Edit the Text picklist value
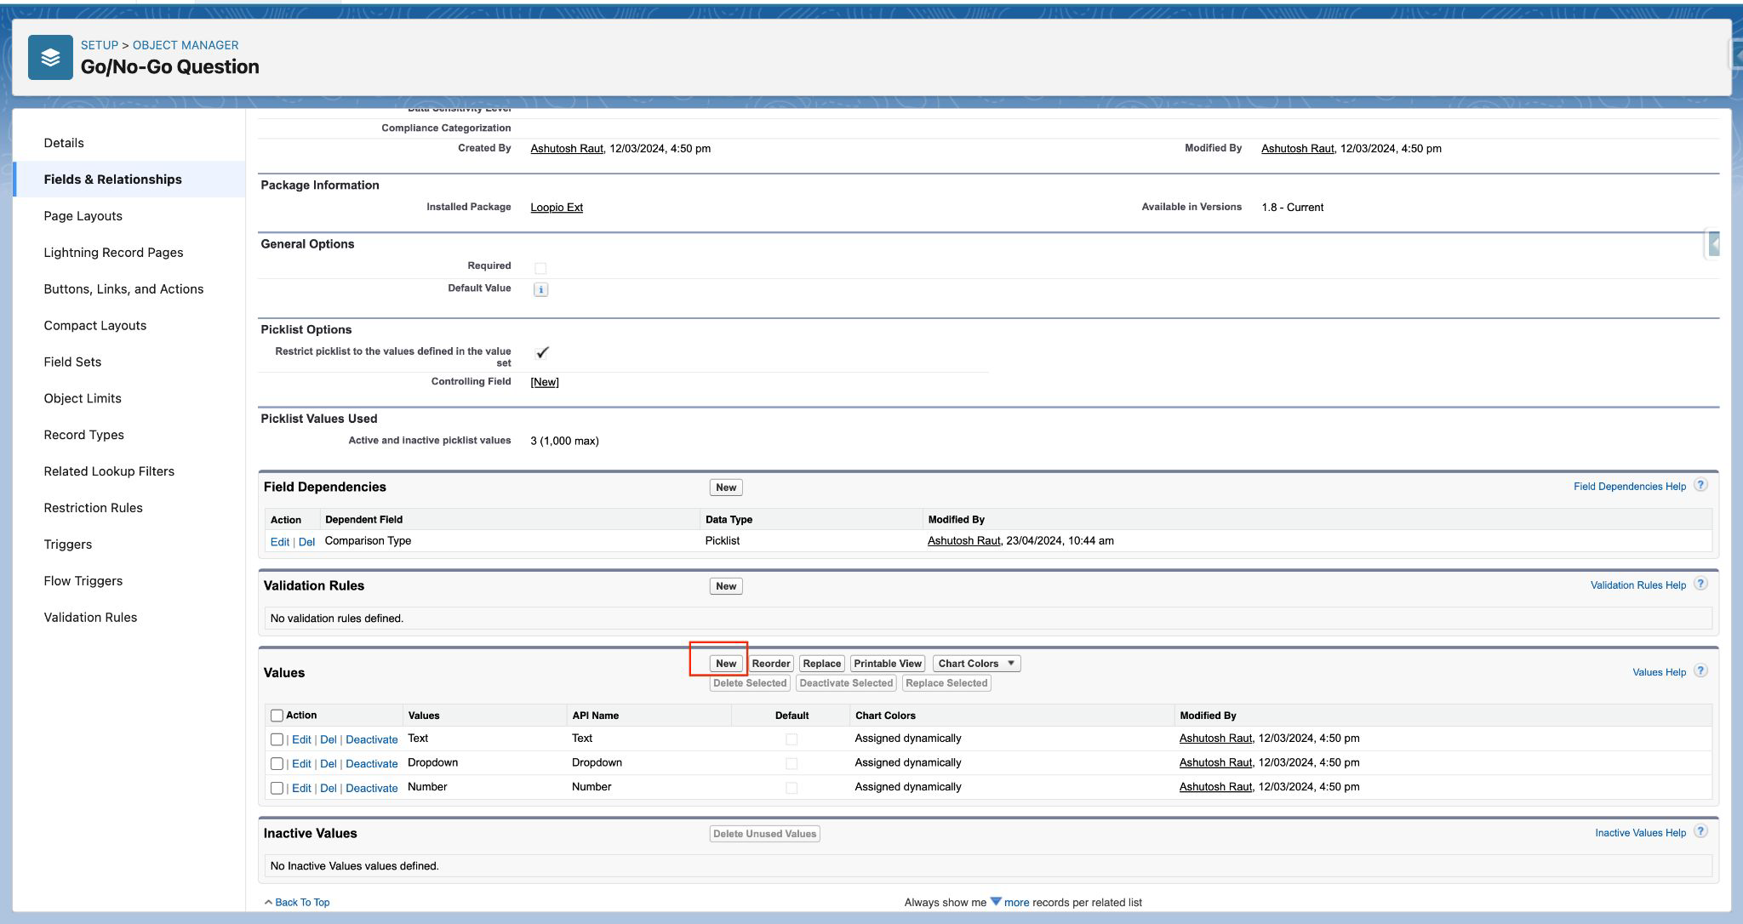This screenshot has height=924, width=1743. 301,740
